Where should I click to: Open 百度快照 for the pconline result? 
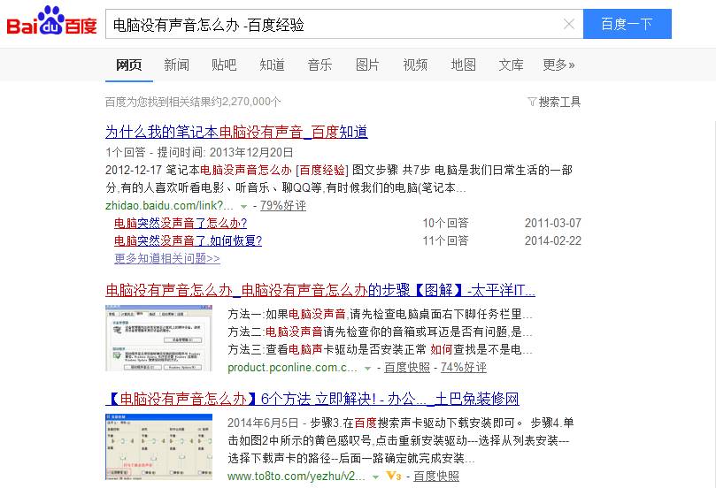[407, 368]
